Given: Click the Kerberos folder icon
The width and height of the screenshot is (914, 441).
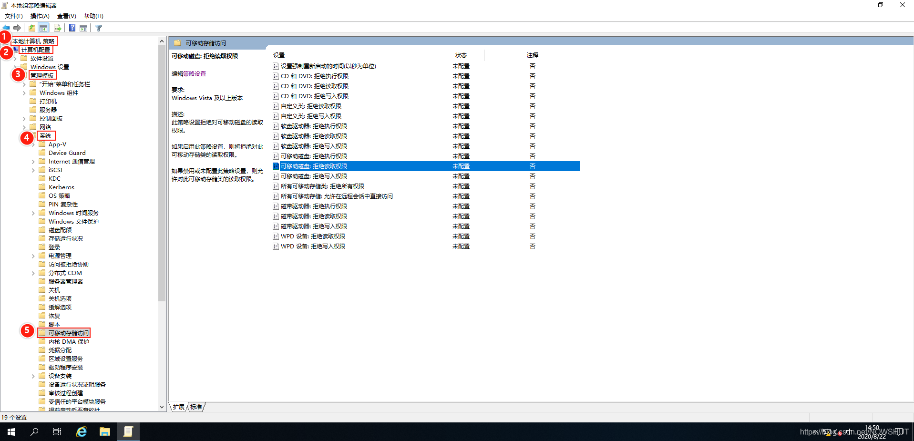Looking at the screenshot, I should tap(42, 187).
